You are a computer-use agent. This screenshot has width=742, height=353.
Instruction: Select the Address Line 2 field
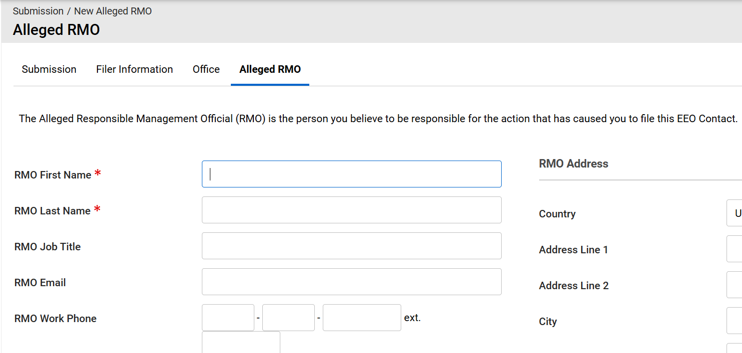[735, 285]
